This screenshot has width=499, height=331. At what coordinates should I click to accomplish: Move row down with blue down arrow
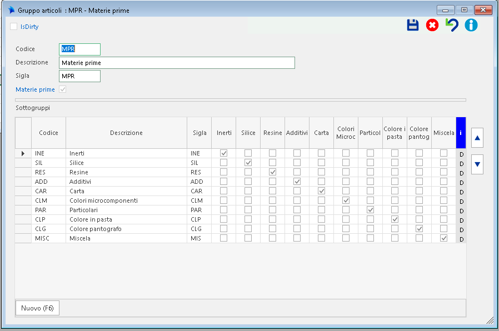point(477,164)
